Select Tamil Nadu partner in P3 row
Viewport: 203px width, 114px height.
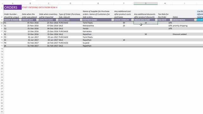click(98, 37)
